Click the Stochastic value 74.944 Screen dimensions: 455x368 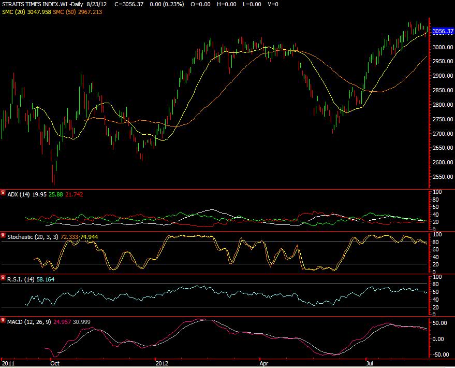89,237
